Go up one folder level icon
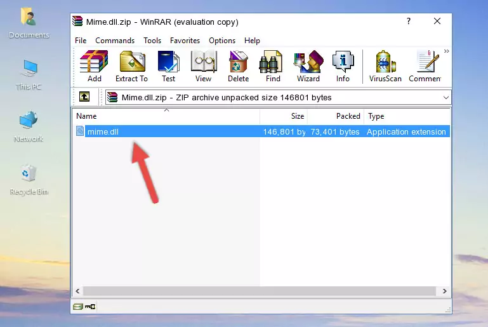 point(84,97)
